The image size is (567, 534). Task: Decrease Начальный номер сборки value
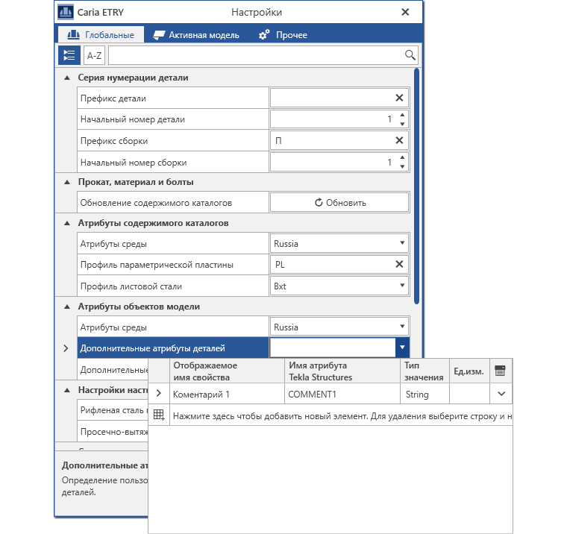[x=402, y=166]
